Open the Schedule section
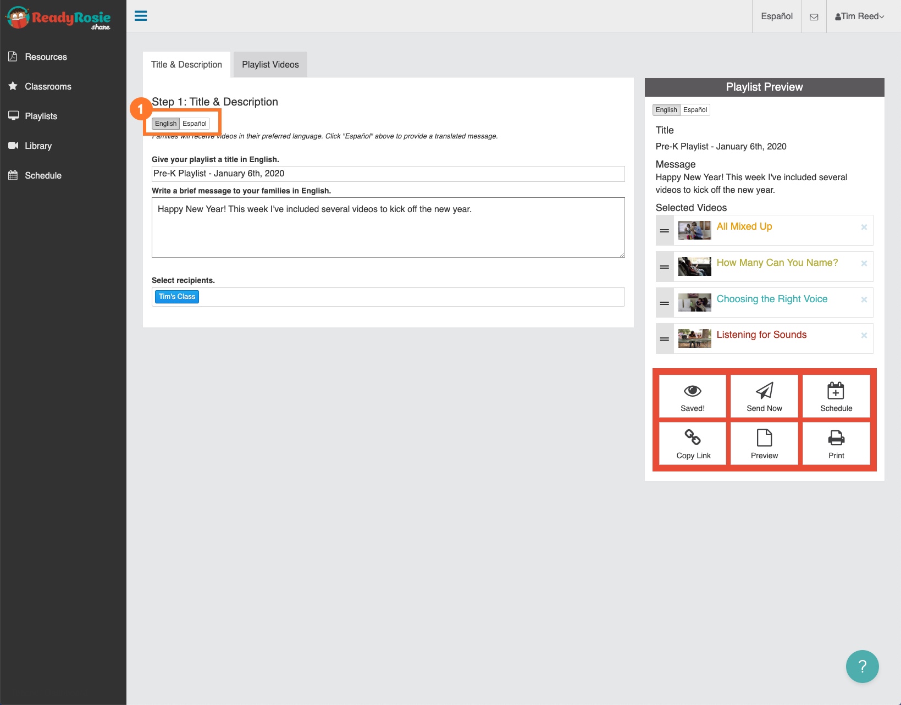This screenshot has height=705, width=901. coord(43,175)
